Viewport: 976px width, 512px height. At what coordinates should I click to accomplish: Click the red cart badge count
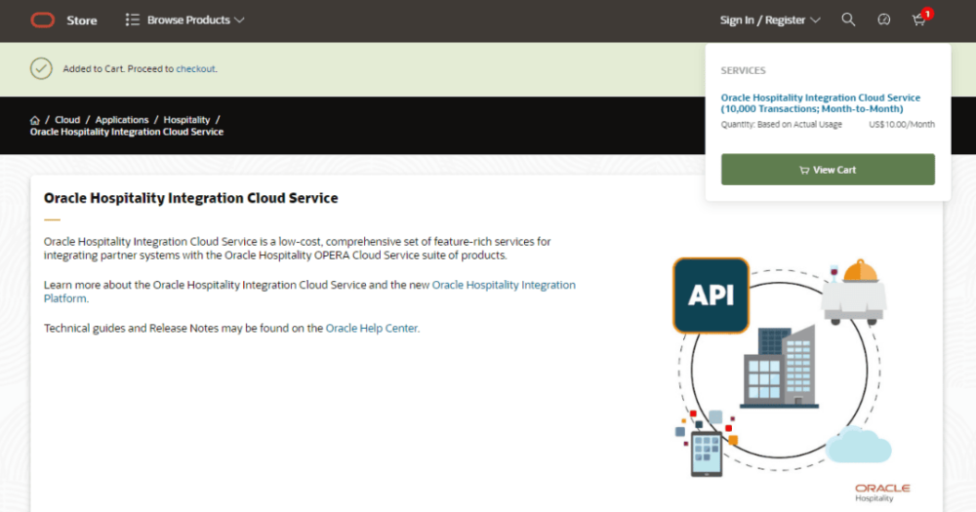(x=927, y=14)
